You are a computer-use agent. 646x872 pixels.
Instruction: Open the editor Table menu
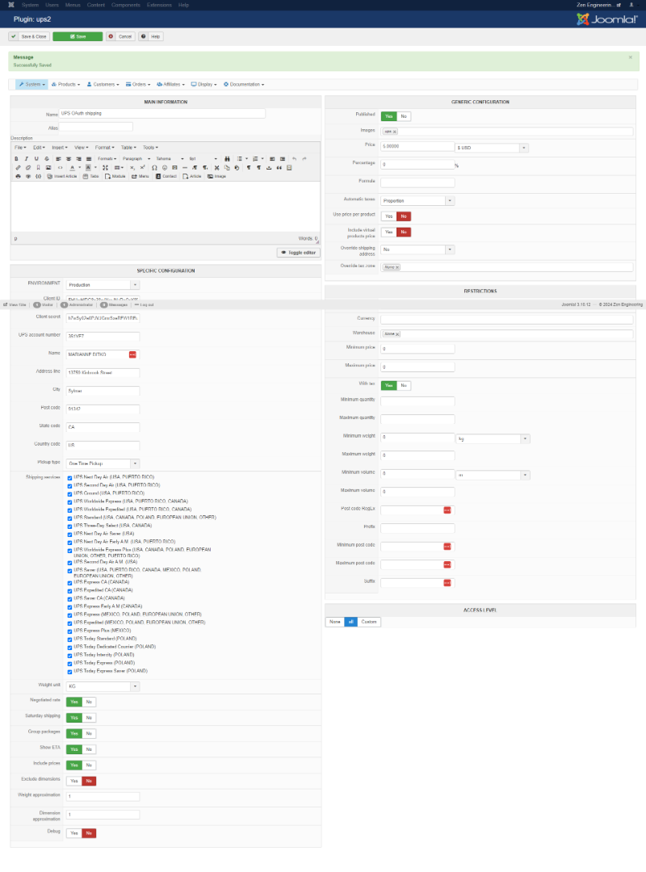[128, 148]
